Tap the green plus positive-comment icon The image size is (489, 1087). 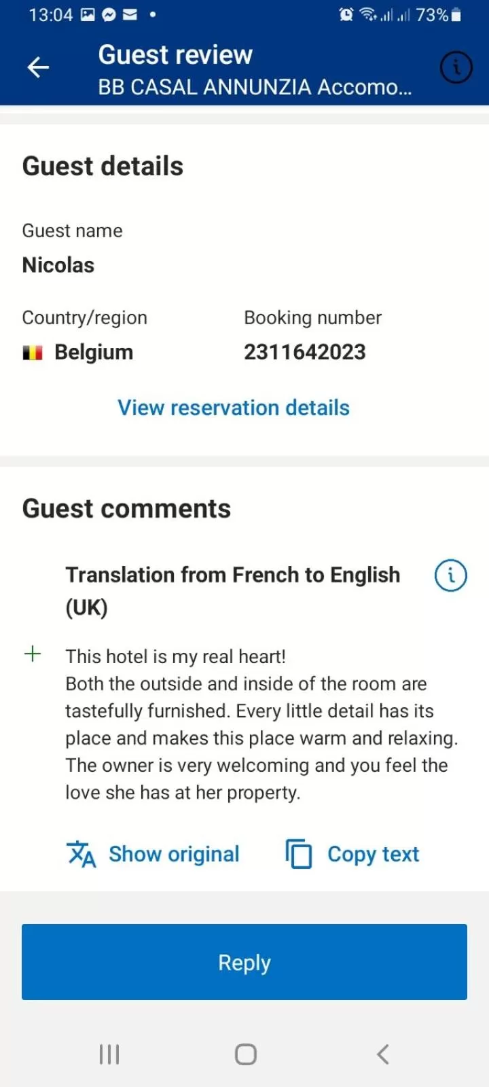[33, 654]
